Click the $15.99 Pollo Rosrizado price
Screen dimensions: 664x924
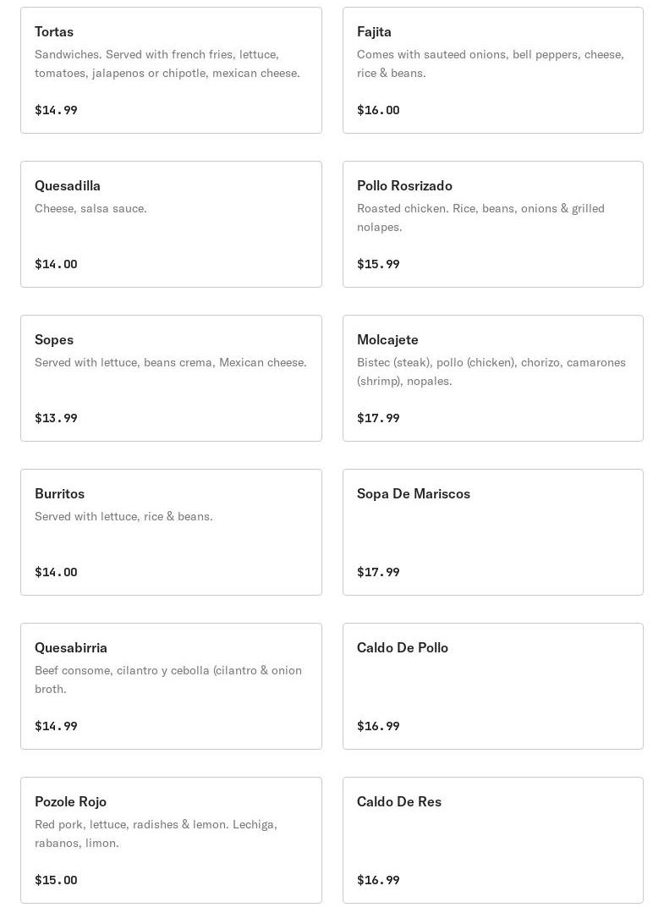click(378, 264)
